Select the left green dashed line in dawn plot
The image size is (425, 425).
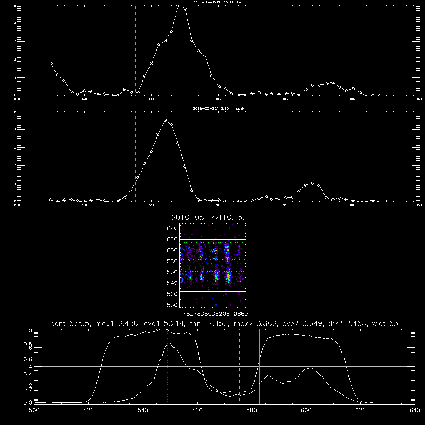tap(135, 50)
